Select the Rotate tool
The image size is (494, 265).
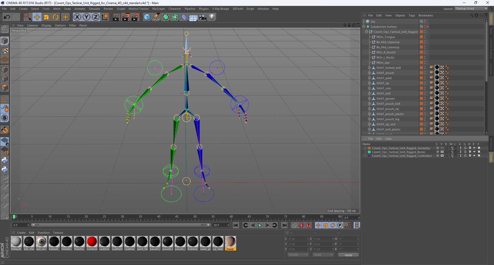[x=56, y=17]
